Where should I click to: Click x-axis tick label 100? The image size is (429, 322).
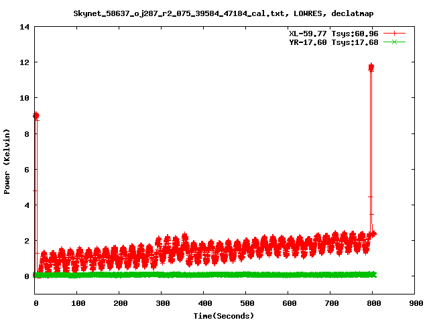click(x=78, y=303)
